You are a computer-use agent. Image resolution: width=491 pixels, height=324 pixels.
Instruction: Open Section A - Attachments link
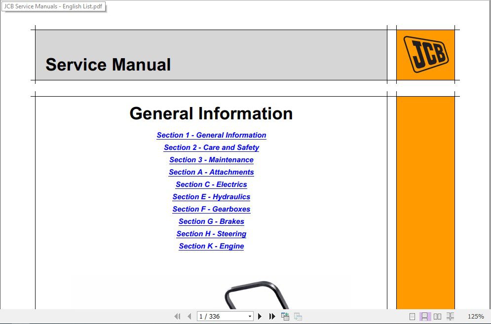[x=211, y=172]
